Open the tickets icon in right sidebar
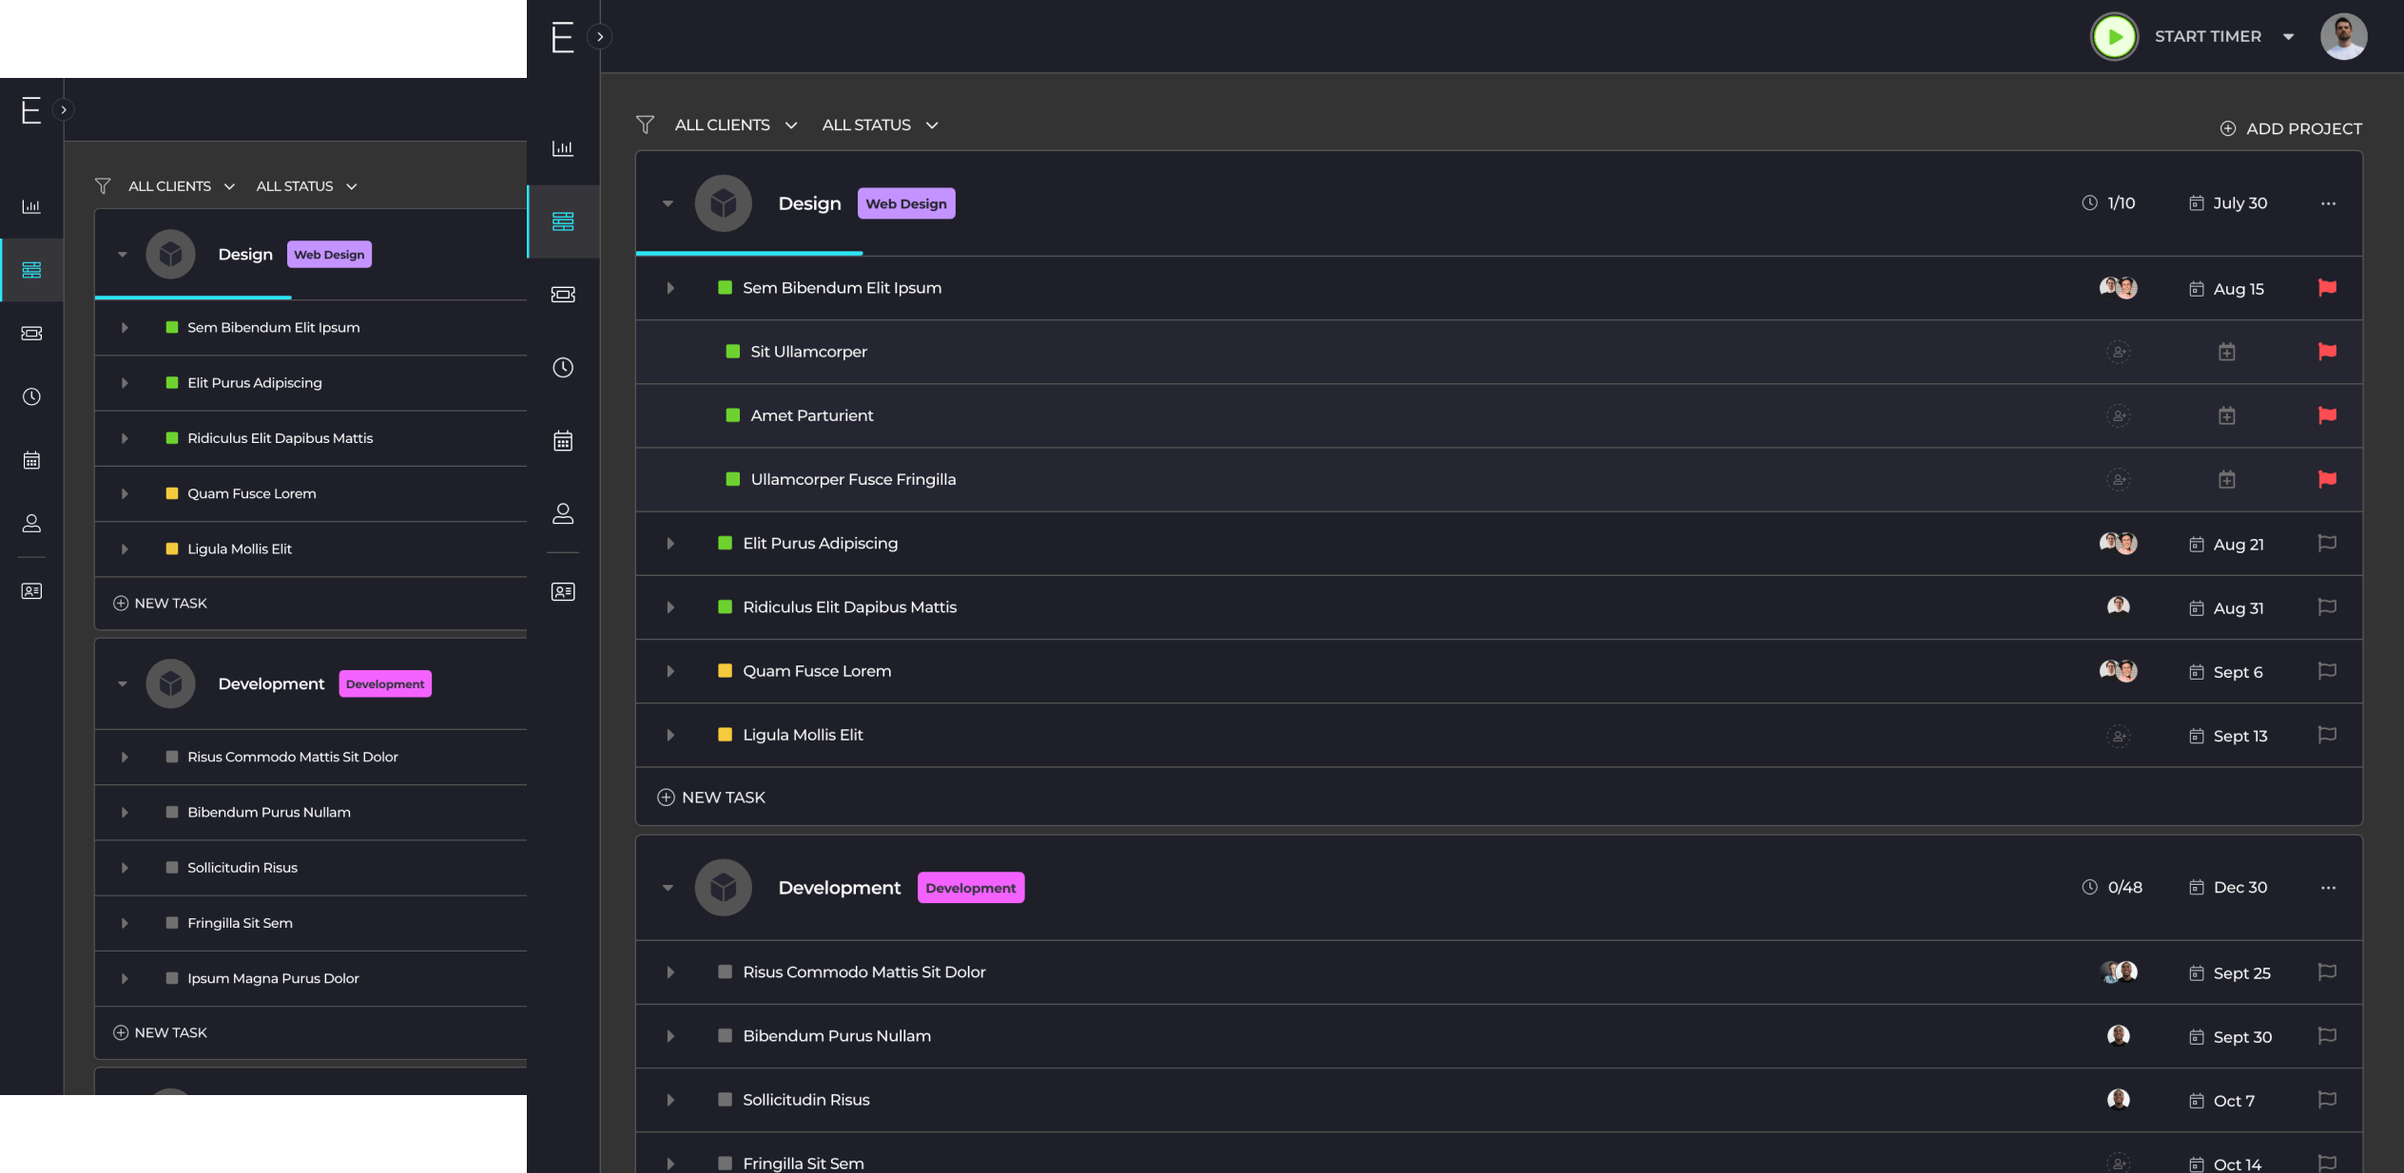 [x=563, y=295]
